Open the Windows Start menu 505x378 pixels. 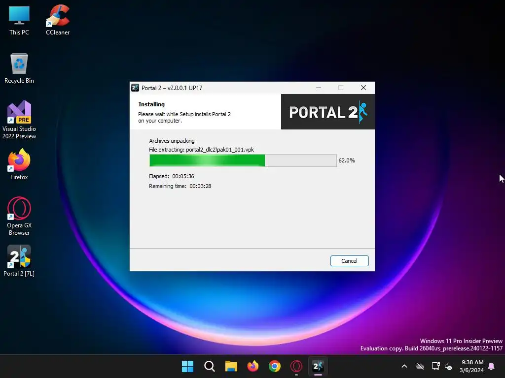tap(187, 366)
